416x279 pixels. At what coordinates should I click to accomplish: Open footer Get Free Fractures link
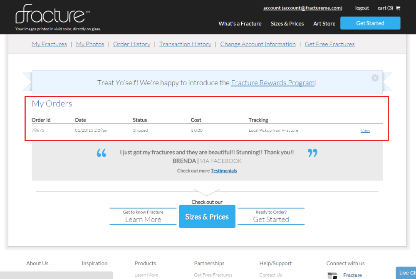coord(213,275)
